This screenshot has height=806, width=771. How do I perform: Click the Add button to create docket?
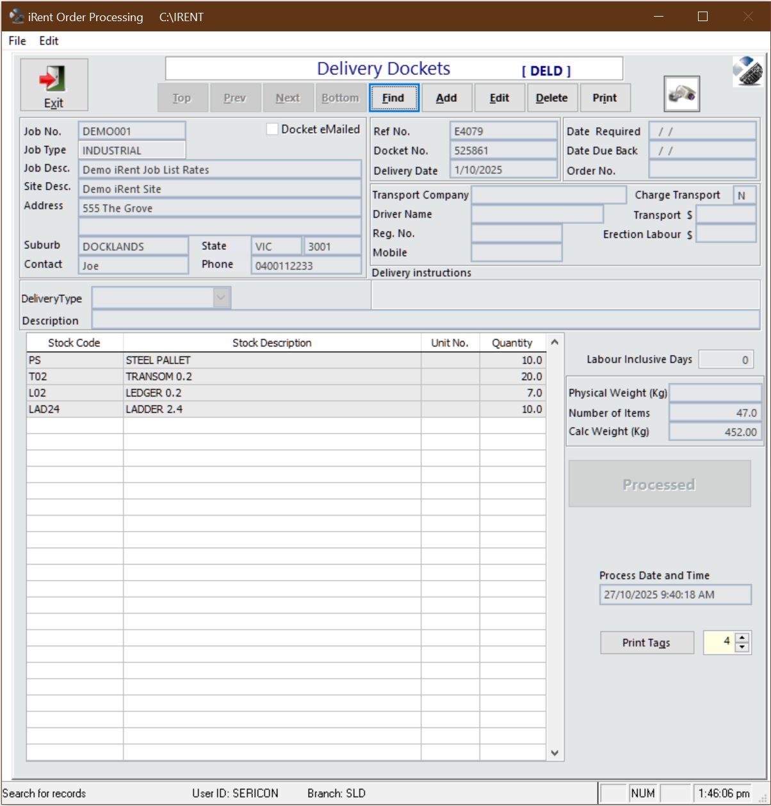point(446,98)
